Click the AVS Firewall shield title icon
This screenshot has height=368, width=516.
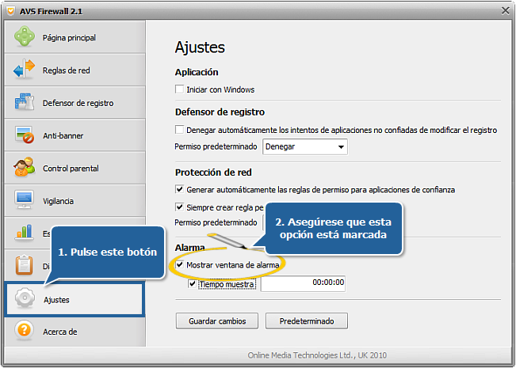click(x=10, y=11)
